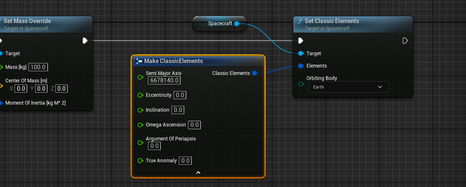Collapse the Make ClassicElements node
This screenshot has width=466, height=187.
pyautogui.click(x=198, y=173)
